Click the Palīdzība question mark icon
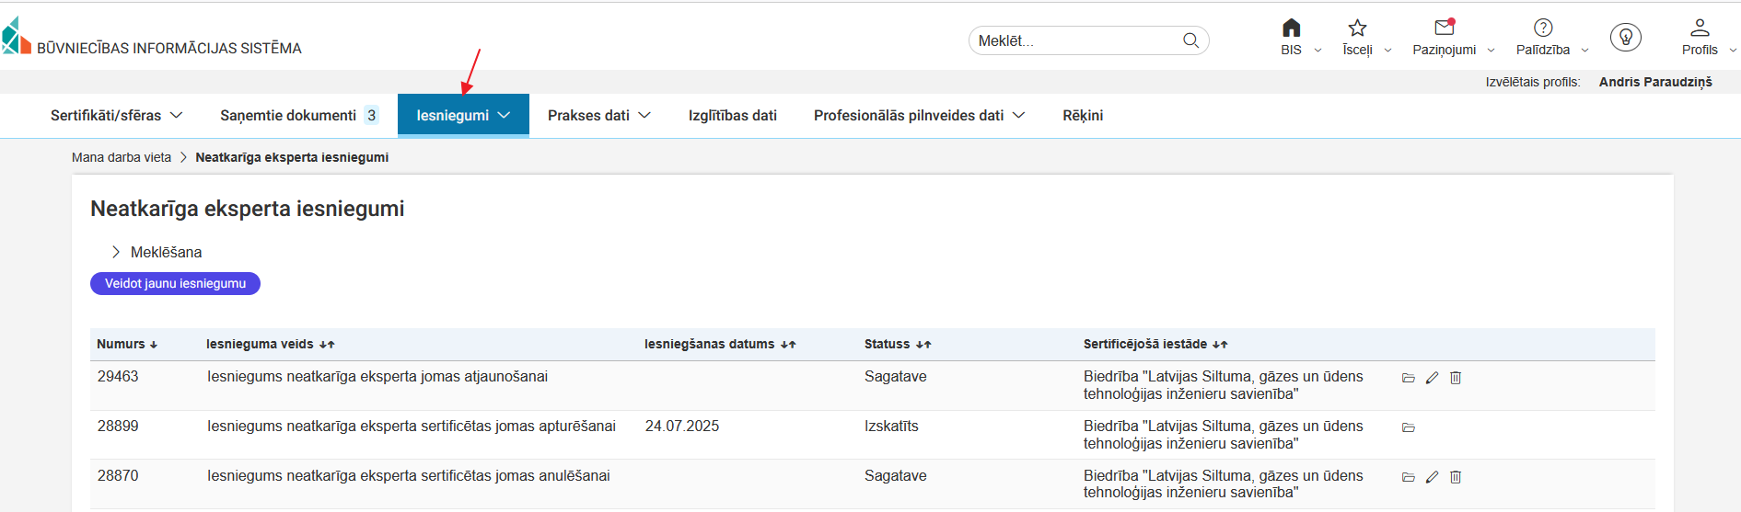The image size is (1741, 512). pyautogui.click(x=1543, y=28)
